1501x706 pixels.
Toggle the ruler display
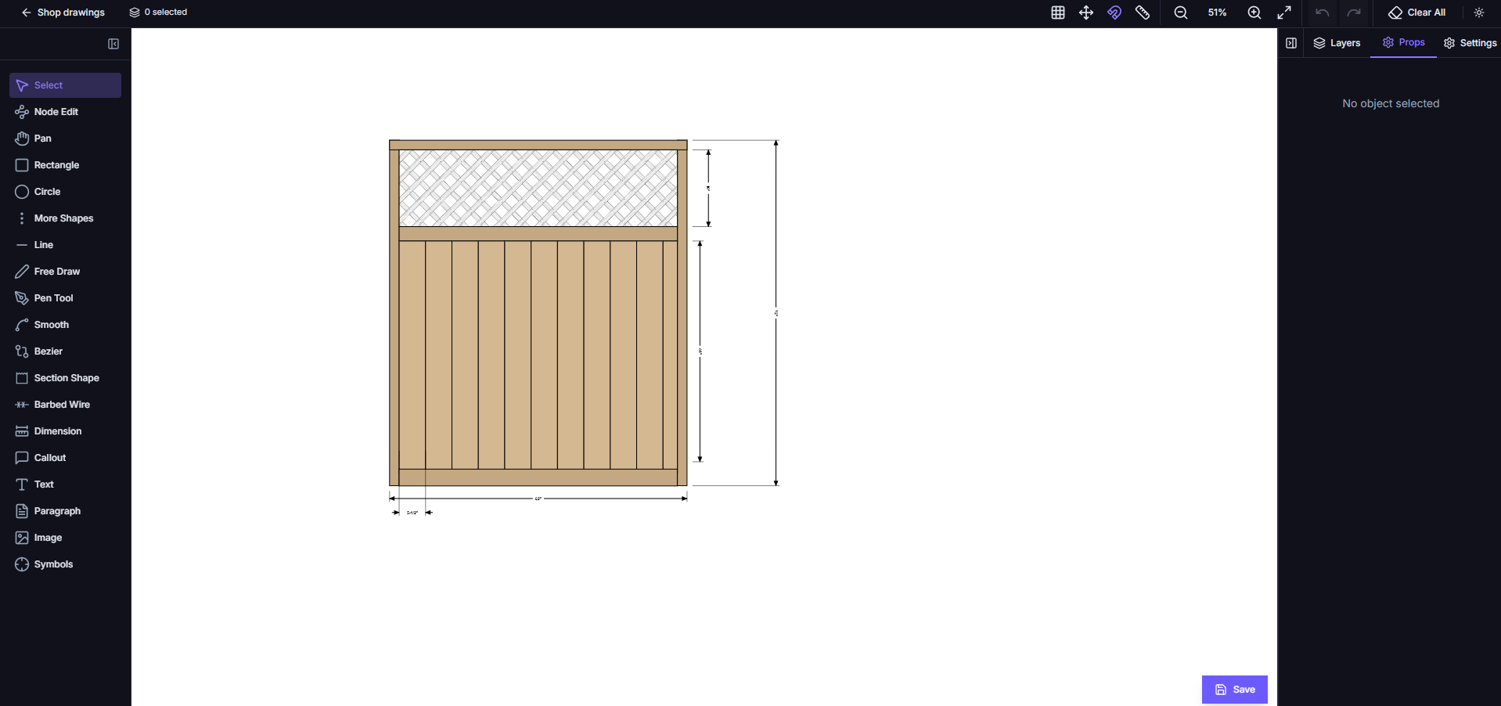point(1143,13)
